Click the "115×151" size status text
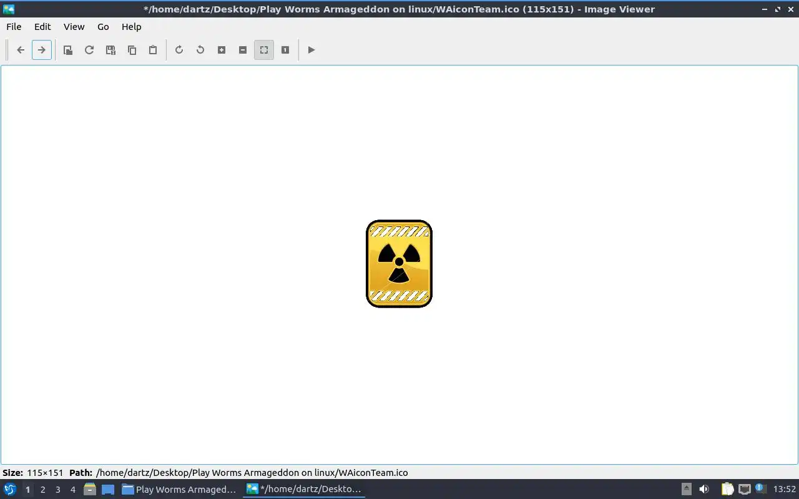Image resolution: width=799 pixels, height=499 pixels. coord(45,473)
